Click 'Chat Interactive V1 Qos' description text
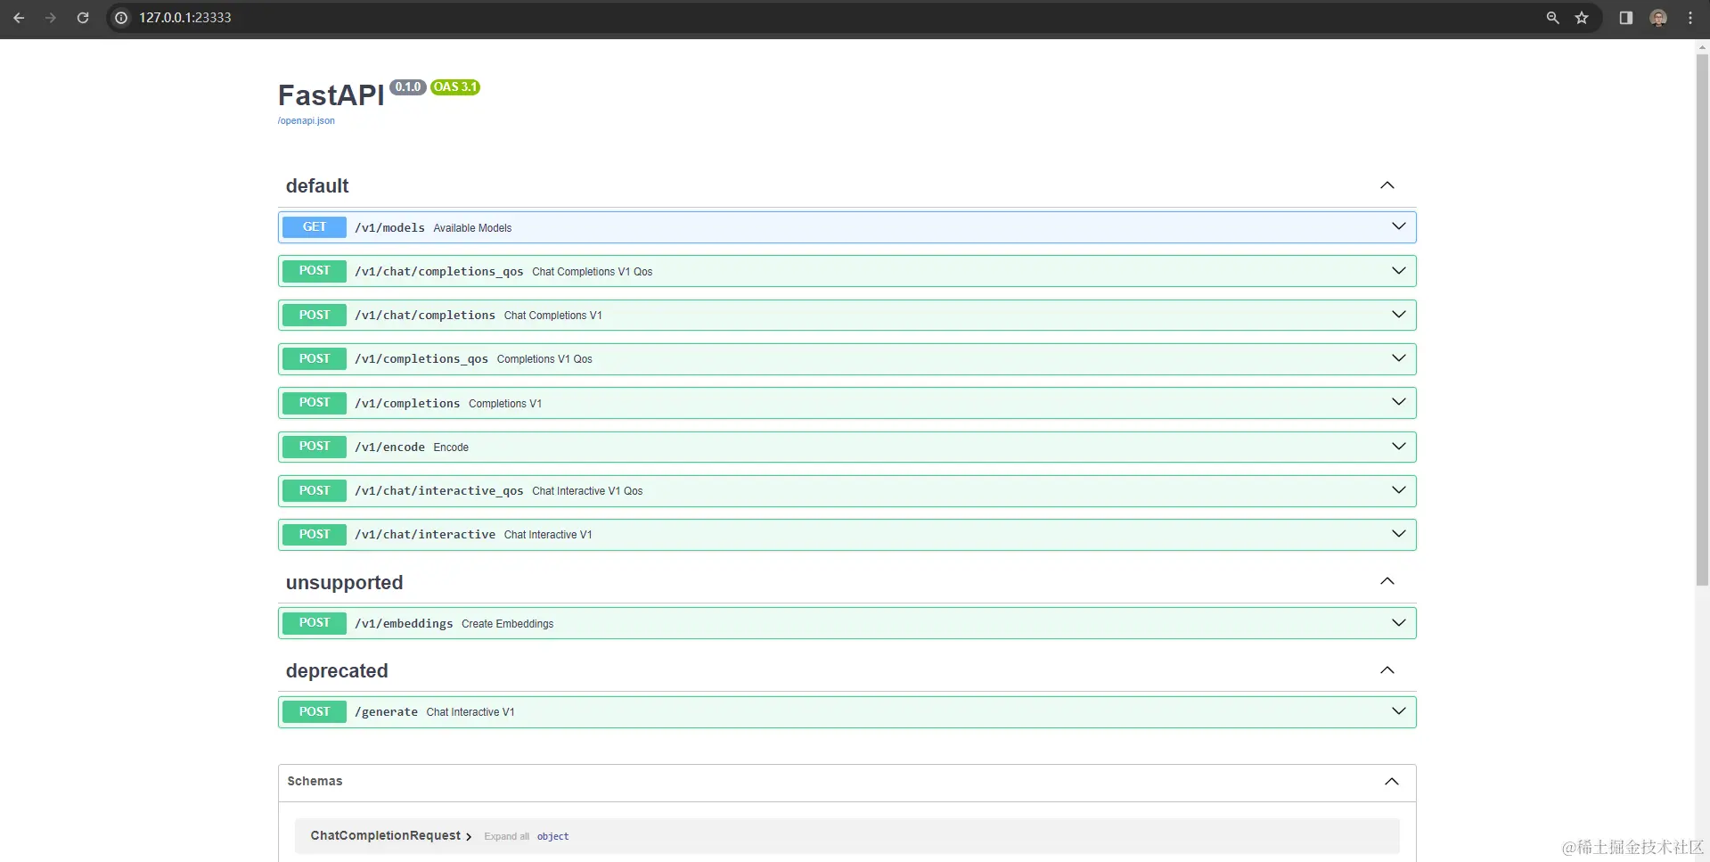Image resolution: width=1710 pixels, height=862 pixels. (x=587, y=491)
